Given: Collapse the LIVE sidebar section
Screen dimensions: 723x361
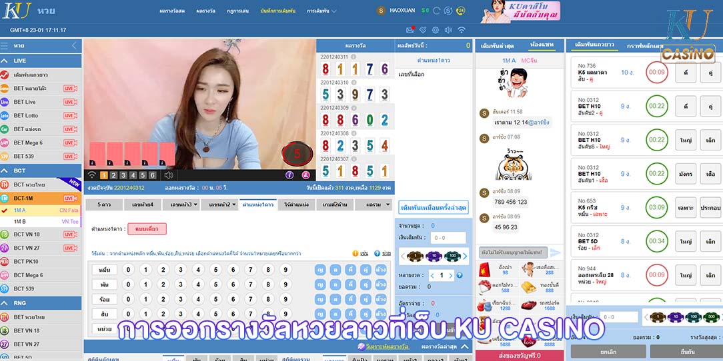Looking at the screenshot, I should (5, 61).
